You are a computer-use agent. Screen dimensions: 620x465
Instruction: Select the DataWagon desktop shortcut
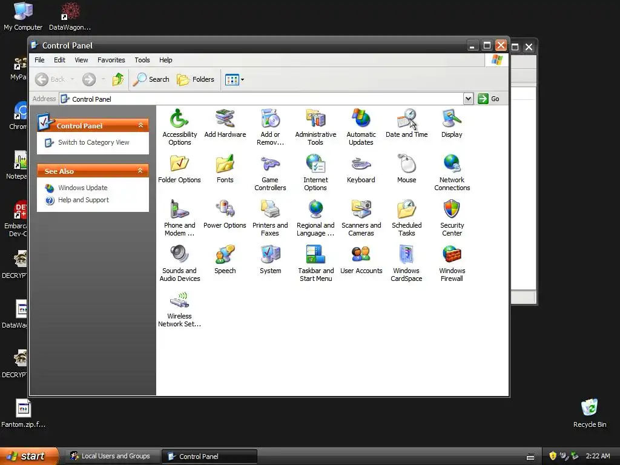point(70,16)
